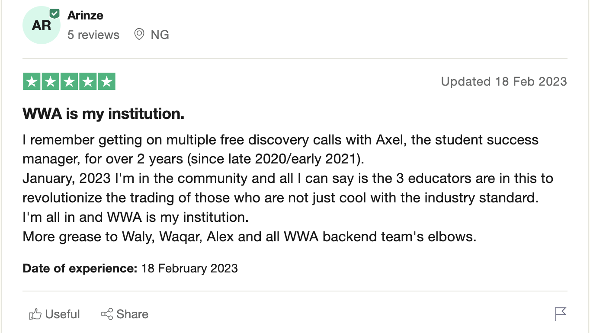The image size is (590, 333).
Task: Flag this review with the flag icon
Action: (x=561, y=314)
